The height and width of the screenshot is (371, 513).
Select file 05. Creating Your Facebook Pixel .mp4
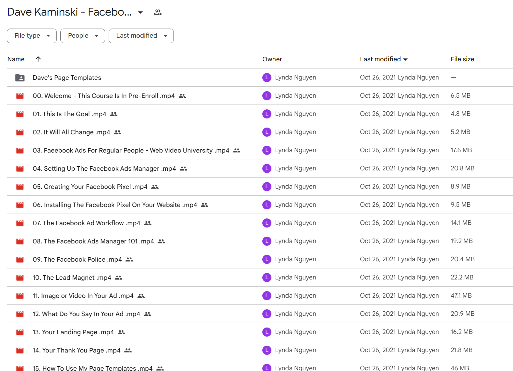click(x=90, y=187)
